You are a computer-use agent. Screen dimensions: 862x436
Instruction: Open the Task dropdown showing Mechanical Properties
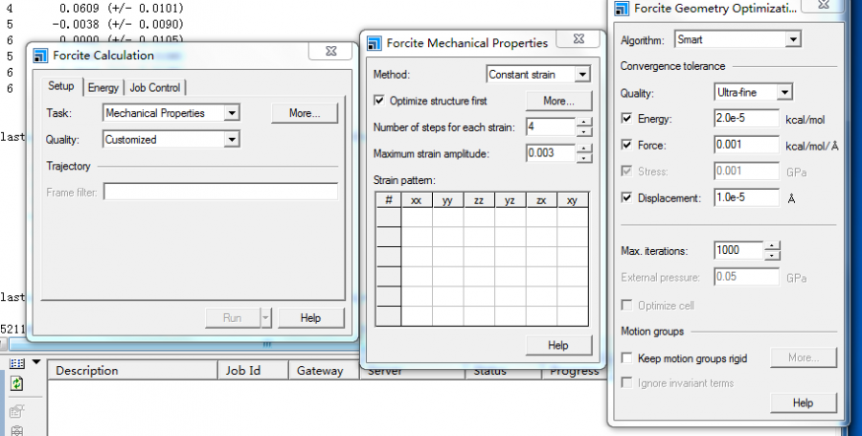pos(171,113)
